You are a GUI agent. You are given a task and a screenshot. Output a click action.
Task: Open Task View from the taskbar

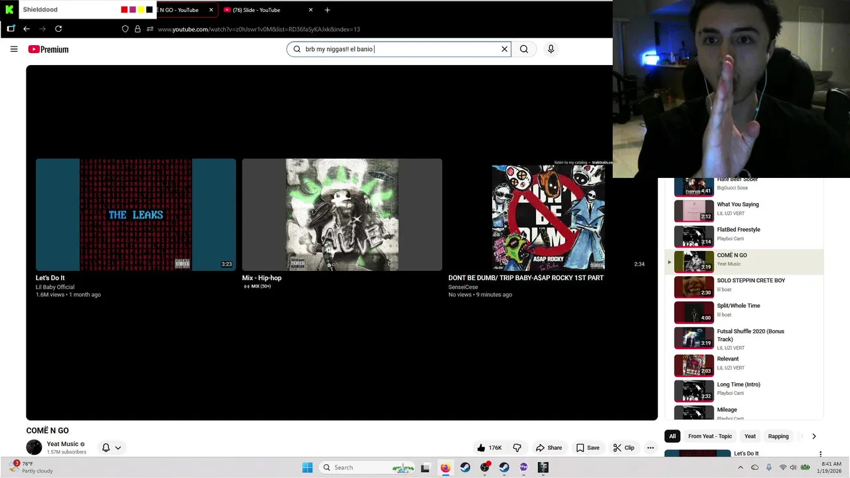(426, 467)
